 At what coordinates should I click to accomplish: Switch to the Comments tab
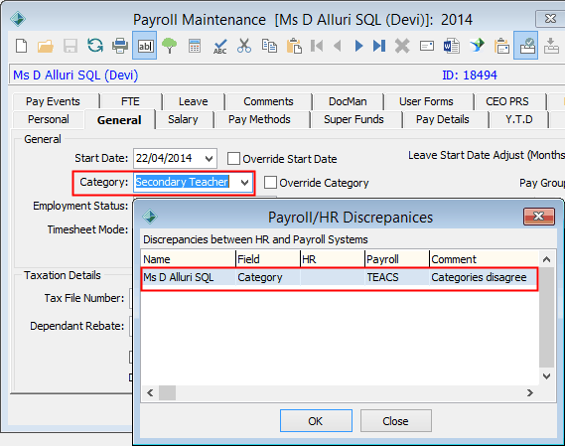click(268, 101)
